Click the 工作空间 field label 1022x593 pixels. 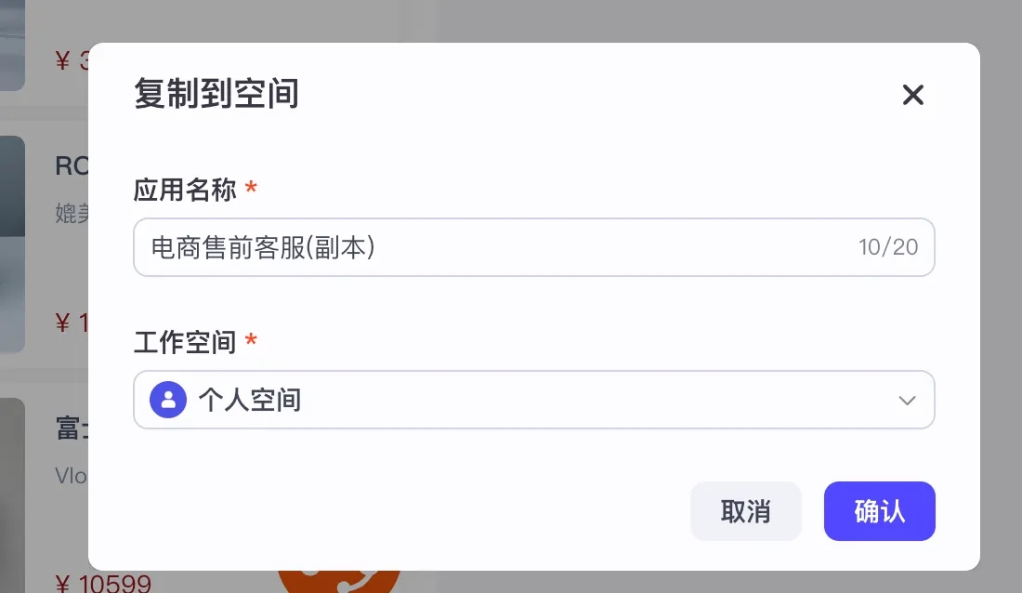(187, 342)
